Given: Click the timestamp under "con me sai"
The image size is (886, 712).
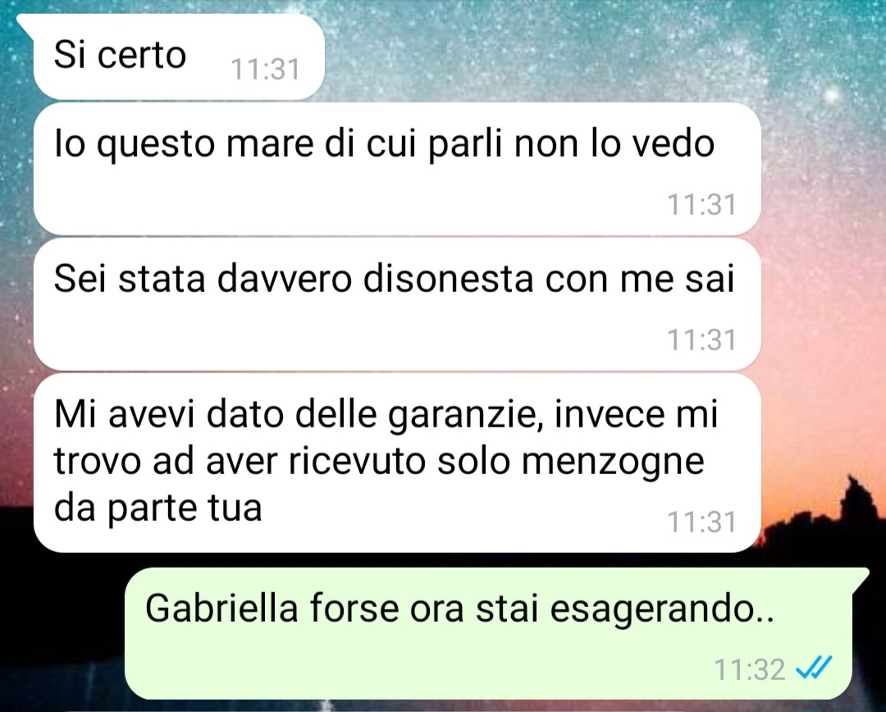Looking at the screenshot, I should (701, 340).
